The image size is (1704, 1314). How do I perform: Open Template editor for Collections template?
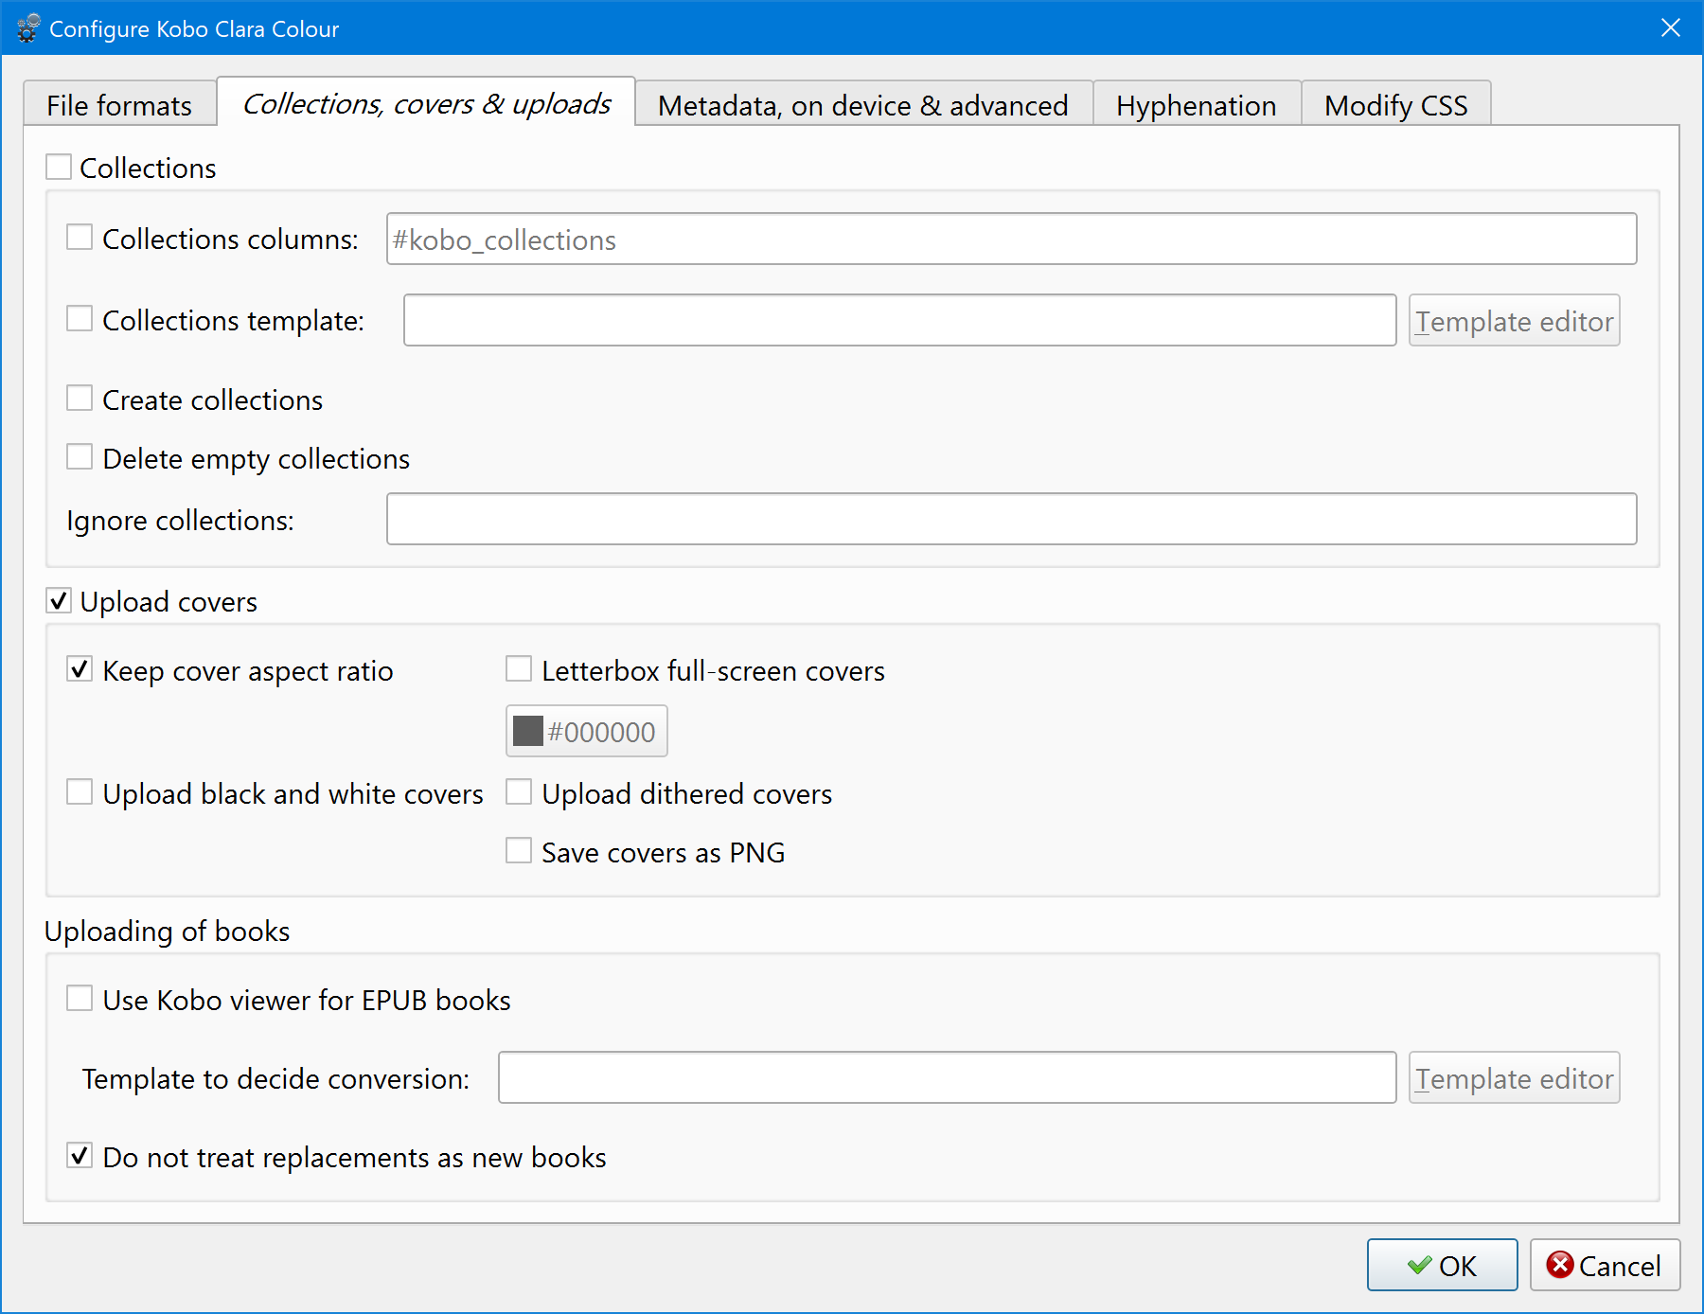point(1513,321)
